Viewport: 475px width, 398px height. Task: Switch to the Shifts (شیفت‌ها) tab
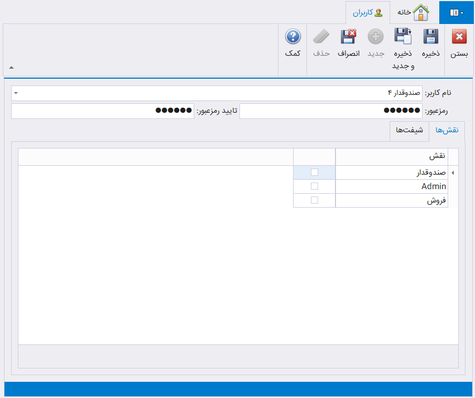pyautogui.click(x=409, y=130)
